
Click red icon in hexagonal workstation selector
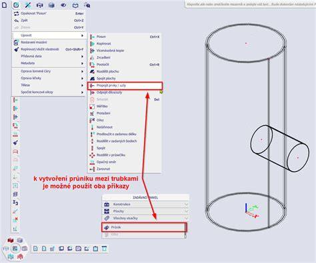(x=10, y=240)
